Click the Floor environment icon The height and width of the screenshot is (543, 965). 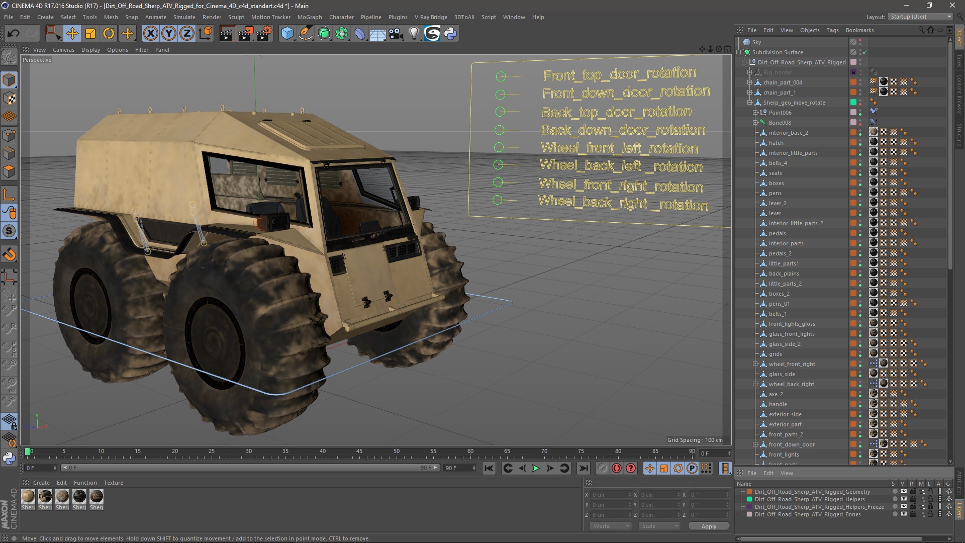tap(377, 34)
